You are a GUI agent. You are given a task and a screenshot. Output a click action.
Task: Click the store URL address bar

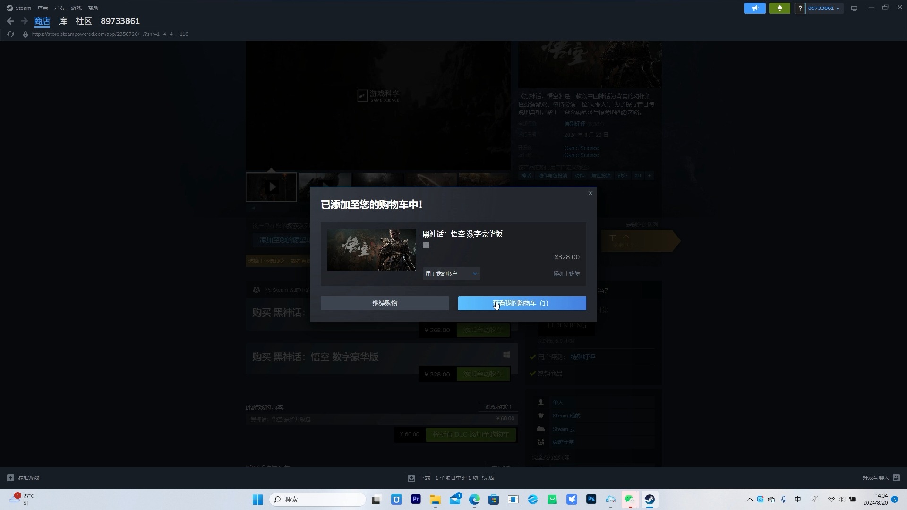(110, 34)
